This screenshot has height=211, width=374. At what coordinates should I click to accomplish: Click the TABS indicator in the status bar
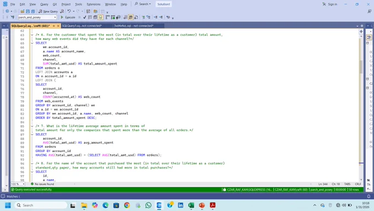(347, 184)
